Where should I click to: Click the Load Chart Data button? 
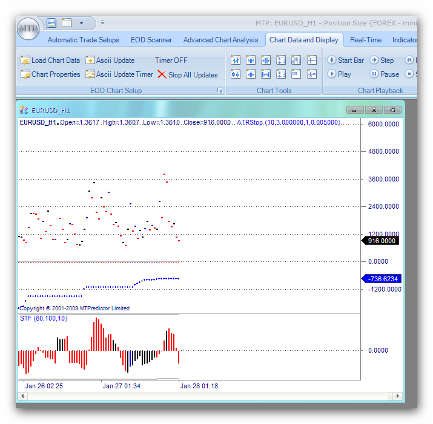click(x=50, y=60)
